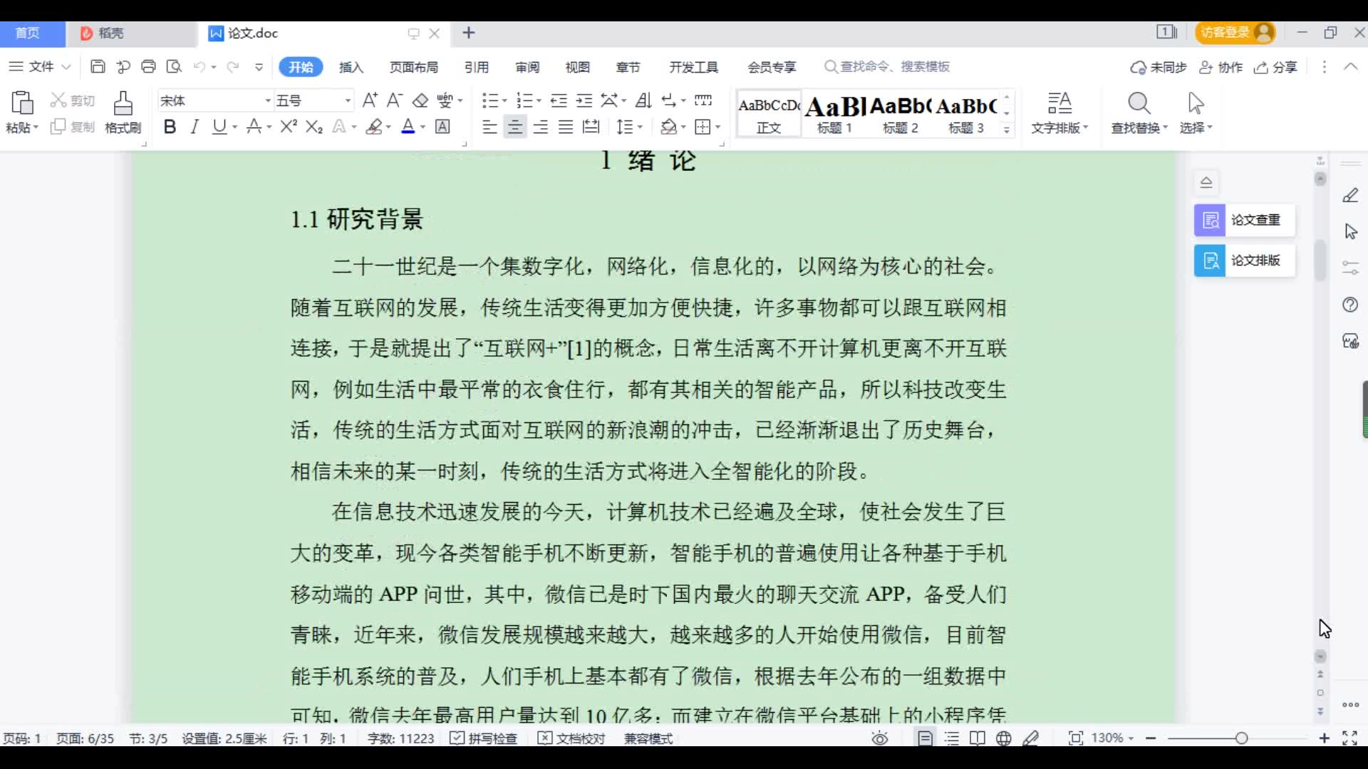Toggle italic formatting
1368x769 pixels.
click(x=194, y=127)
